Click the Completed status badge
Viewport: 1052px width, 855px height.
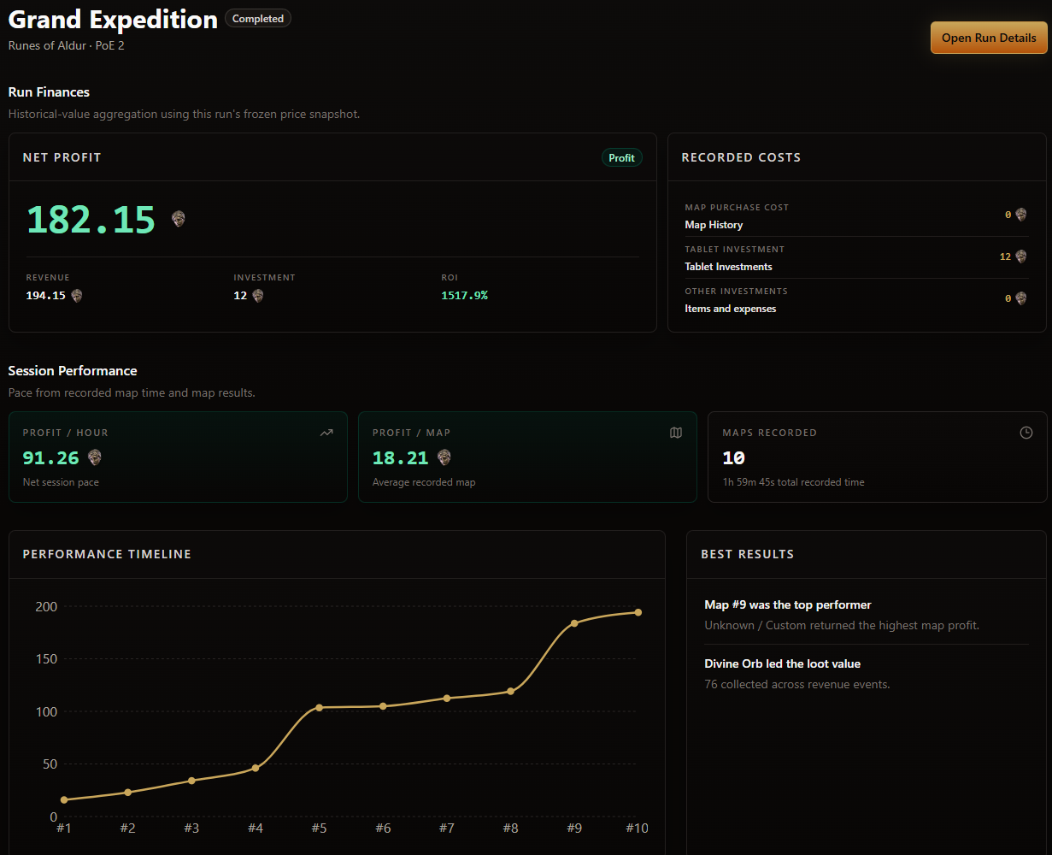coord(258,19)
